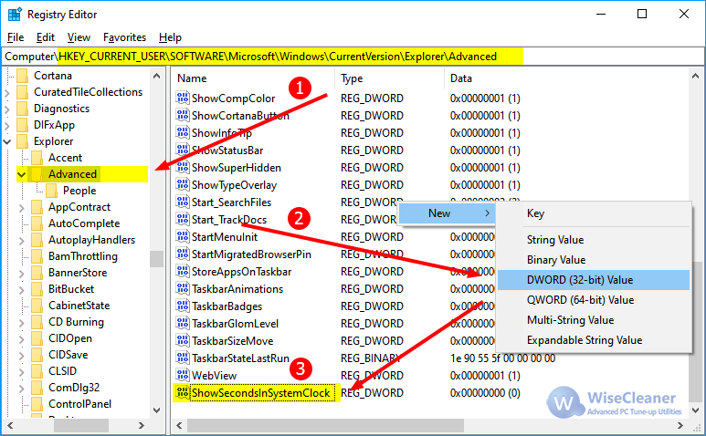Open the New submenu in context menu
Viewport: 706px width, 436px height.
(447, 213)
